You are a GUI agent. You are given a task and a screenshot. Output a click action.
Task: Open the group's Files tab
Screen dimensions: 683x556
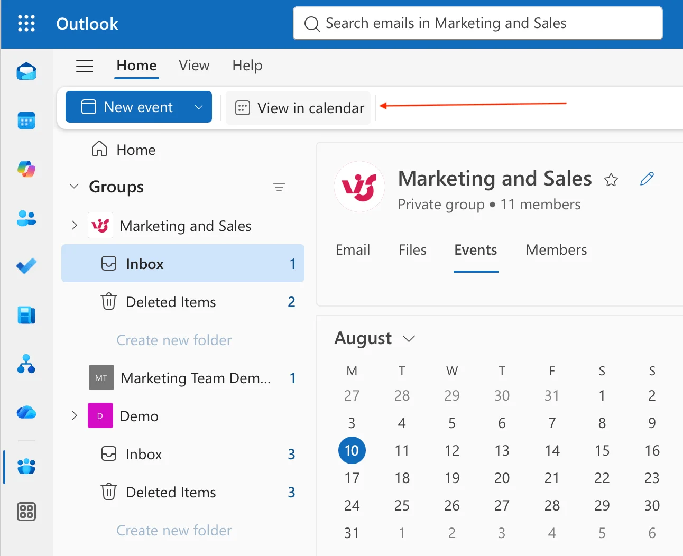pyautogui.click(x=412, y=250)
